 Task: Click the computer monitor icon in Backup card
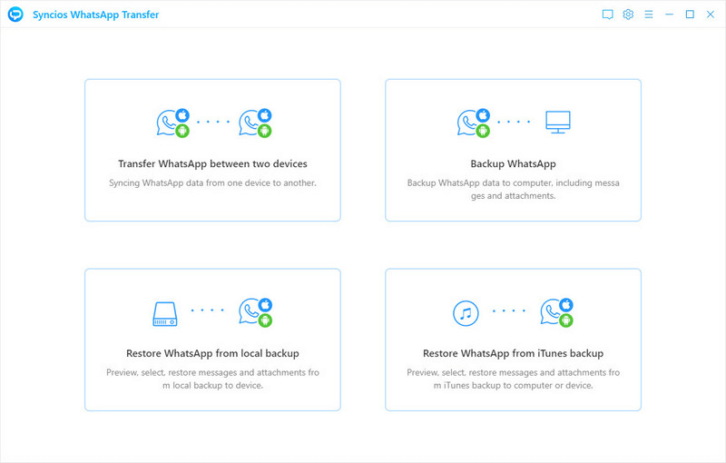pos(557,121)
